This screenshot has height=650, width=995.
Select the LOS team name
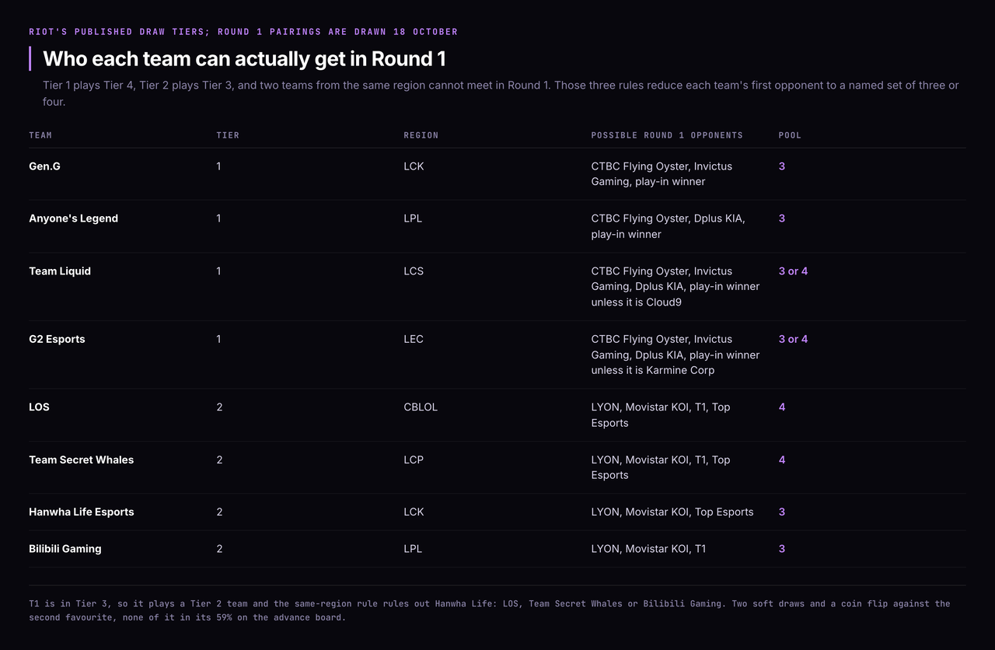[x=39, y=407]
